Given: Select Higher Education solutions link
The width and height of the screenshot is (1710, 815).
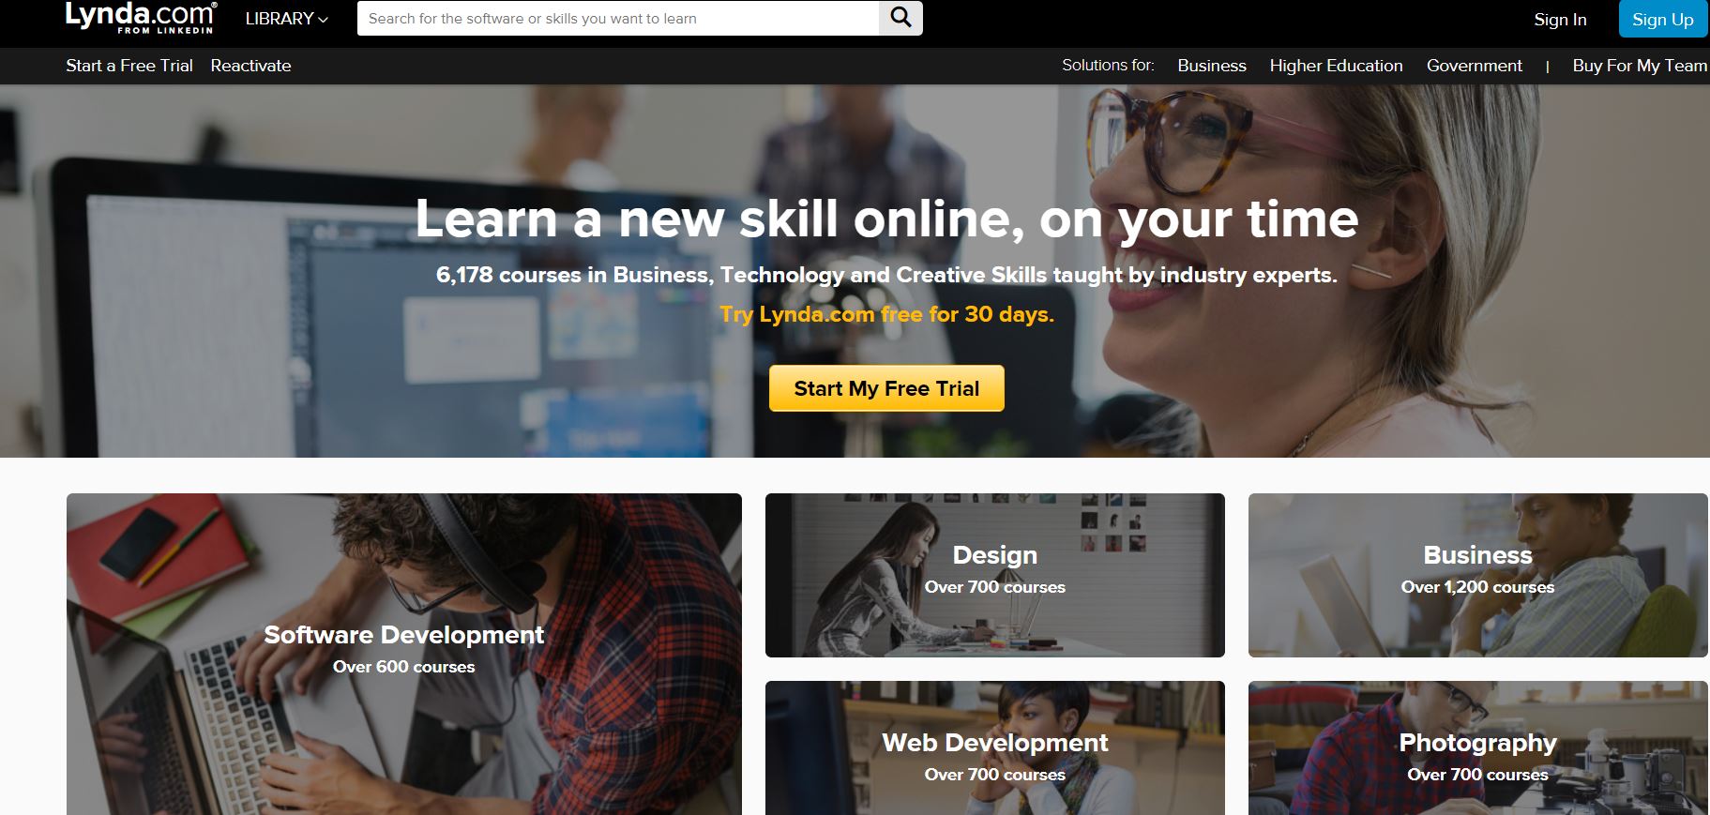Looking at the screenshot, I should [1336, 66].
